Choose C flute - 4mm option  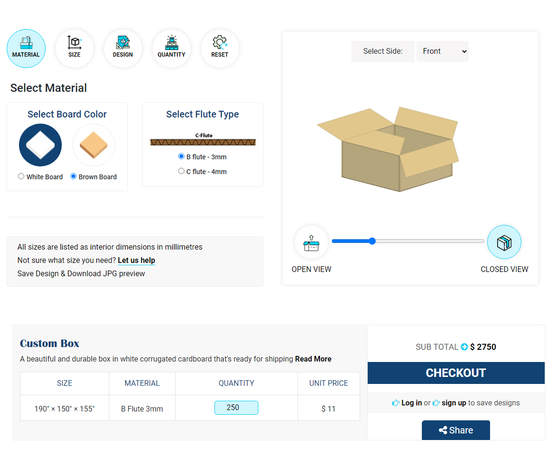[181, 171]
